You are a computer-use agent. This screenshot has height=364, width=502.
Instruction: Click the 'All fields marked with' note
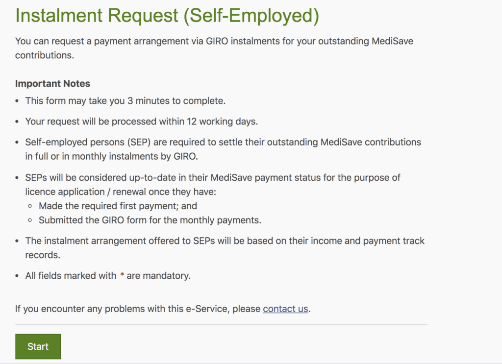click(108, 275)
